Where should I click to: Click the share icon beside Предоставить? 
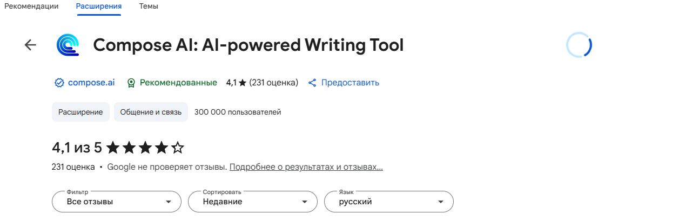(x=312, y=83)
